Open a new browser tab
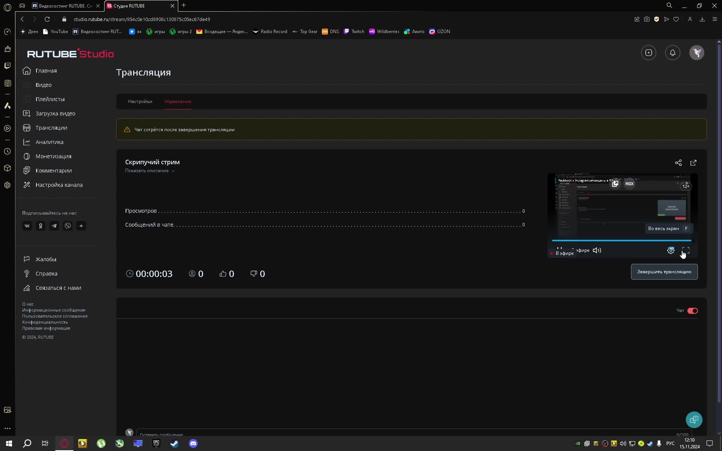 tap(184, 5)
